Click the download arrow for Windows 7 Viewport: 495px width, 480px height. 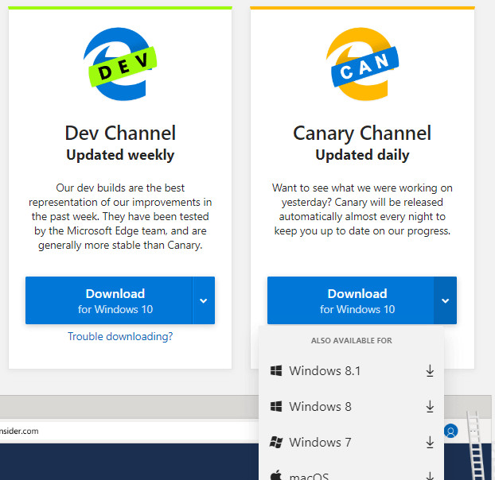coord(430,443)
